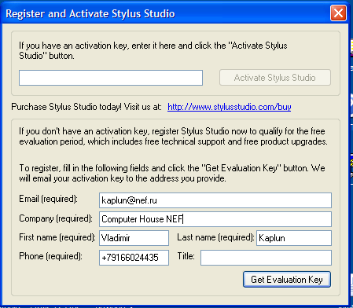Click the Company field with Computer House NEF

coord(215,219)
